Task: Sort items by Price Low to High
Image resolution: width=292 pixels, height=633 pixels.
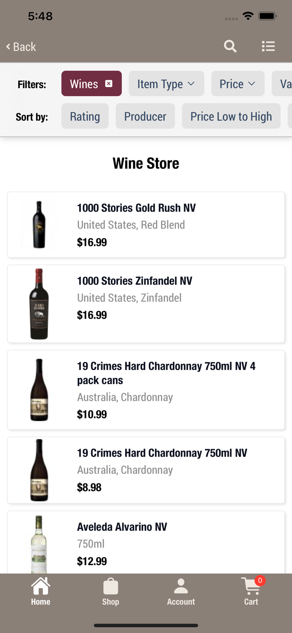Action: pos(231,116)
